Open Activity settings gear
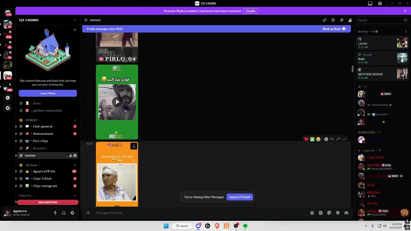The height and width of the screenshot is (231, 411). coord(376,31)
